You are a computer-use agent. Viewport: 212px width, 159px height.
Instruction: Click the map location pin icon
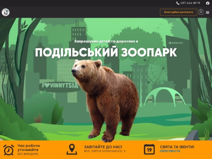(72, 149)
